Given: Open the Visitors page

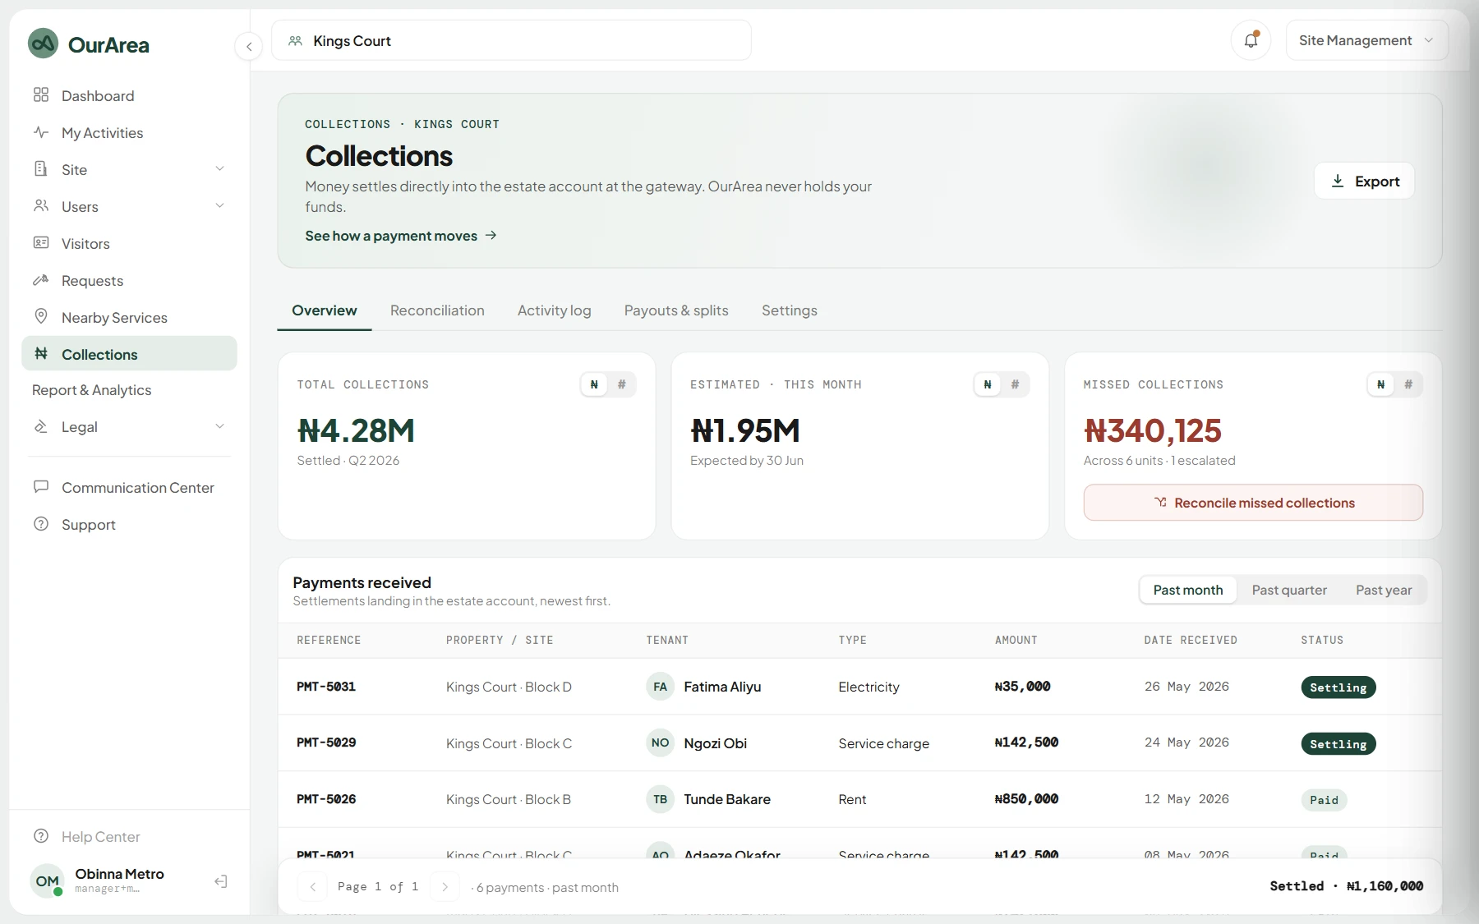Looking at the screenshot, I should click(x=129, y=243).
